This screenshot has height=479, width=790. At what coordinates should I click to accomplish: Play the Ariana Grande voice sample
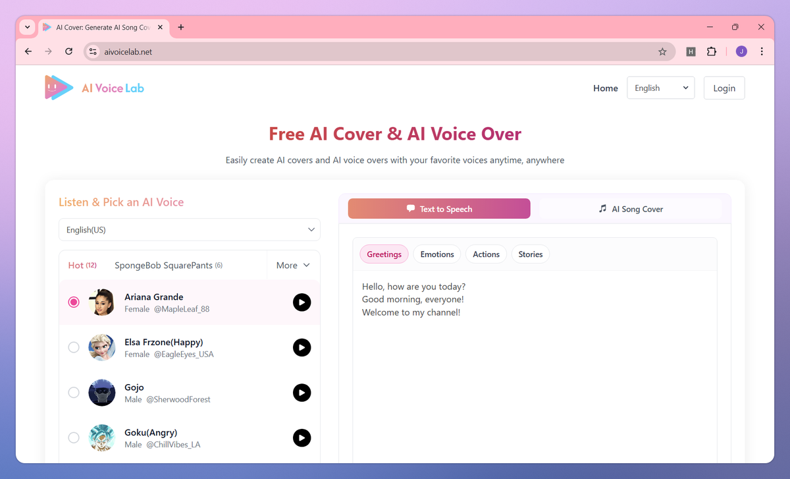(302, 302)
